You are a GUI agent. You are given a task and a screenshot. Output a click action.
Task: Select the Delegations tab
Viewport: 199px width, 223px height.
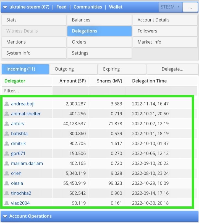(x=99, y=31)
